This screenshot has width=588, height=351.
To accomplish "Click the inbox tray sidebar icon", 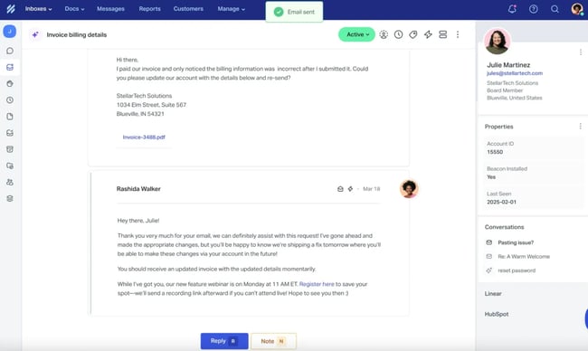I will point(10,133).
